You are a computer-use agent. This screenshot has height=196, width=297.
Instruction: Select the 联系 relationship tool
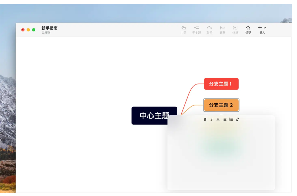pos(209,28)
